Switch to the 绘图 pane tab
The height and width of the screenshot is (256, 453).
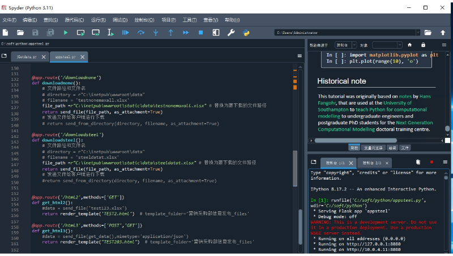[x=392, y=148]
